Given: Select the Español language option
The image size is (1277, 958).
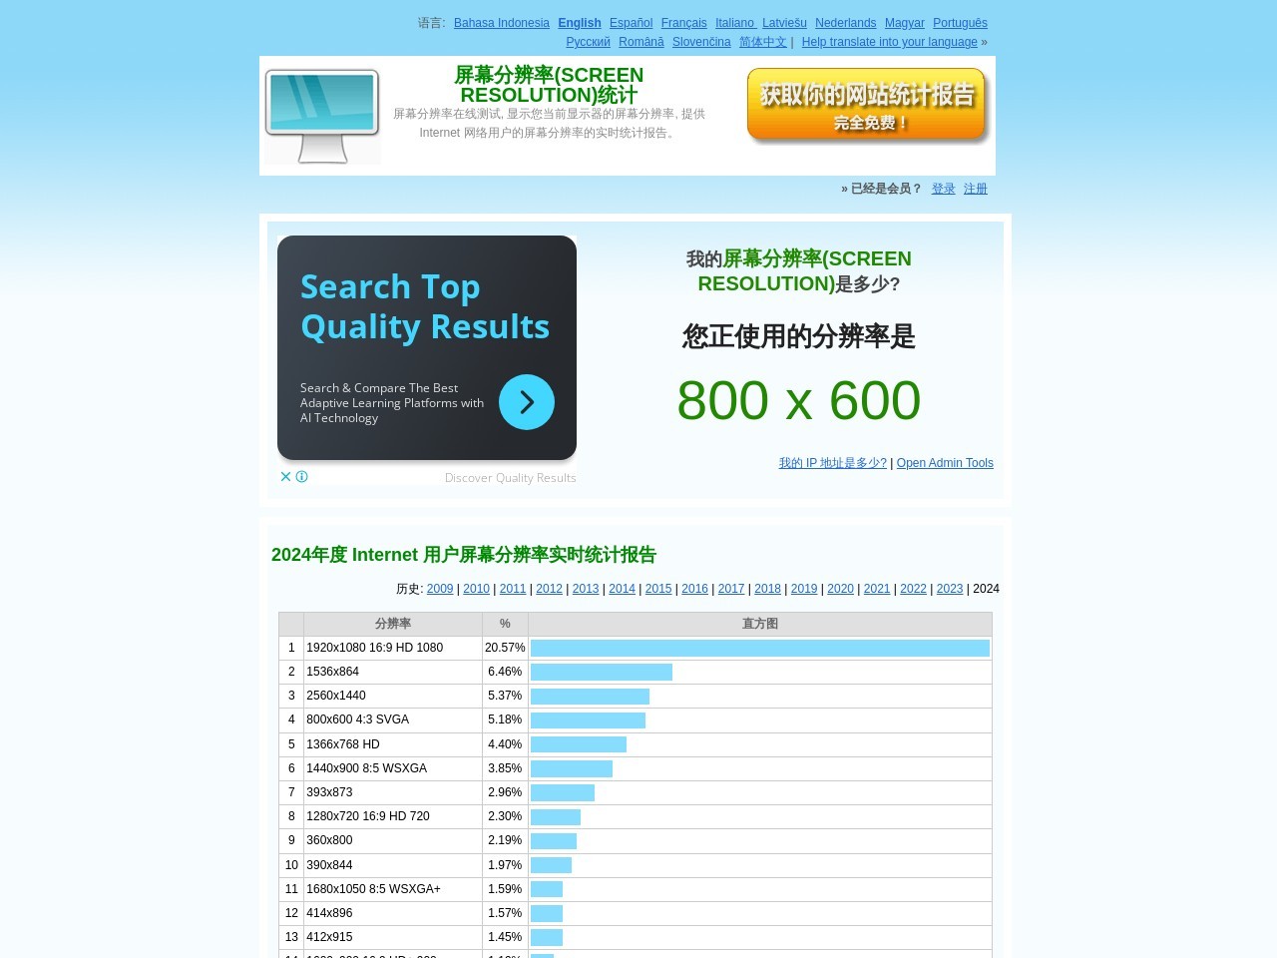Looking at the screenshot, I should tap(631, 22).
